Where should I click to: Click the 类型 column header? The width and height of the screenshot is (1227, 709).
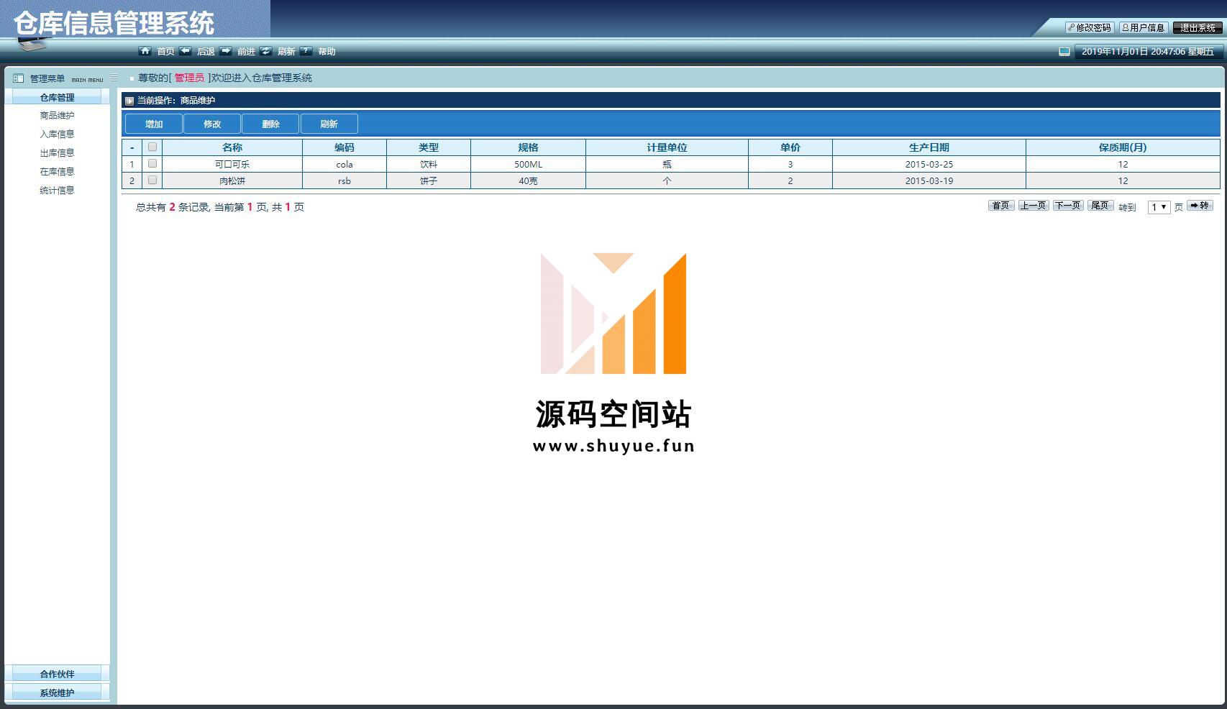pyautogui.click(x=429, y=147)
